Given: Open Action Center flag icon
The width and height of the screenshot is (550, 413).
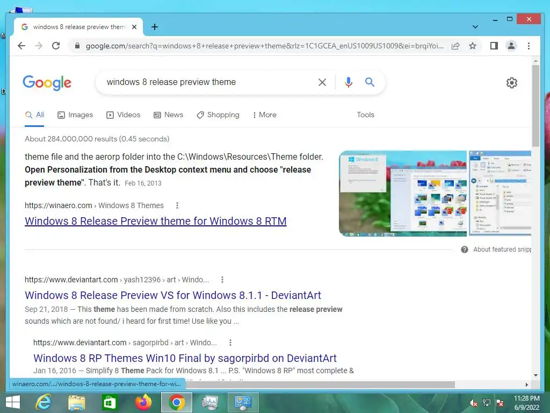Looking at the screenshot, I should [500, 403].
